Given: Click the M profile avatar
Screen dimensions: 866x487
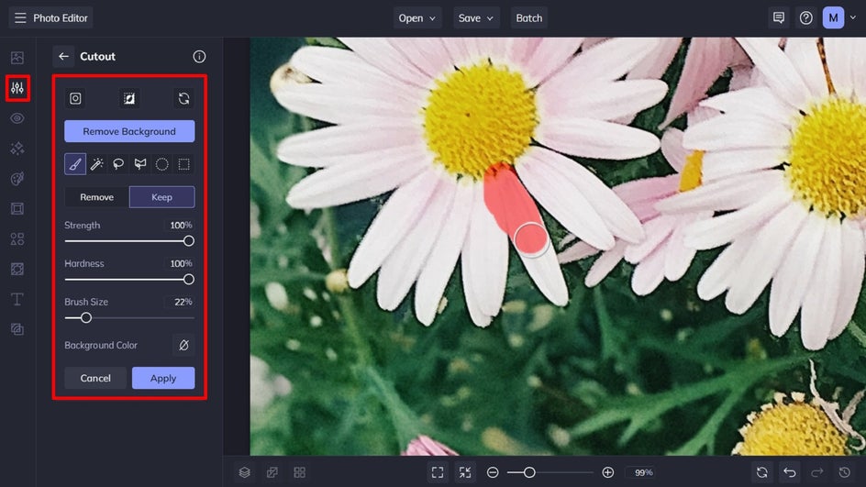Looking at the screenshot, I should (x=833, y=17).
